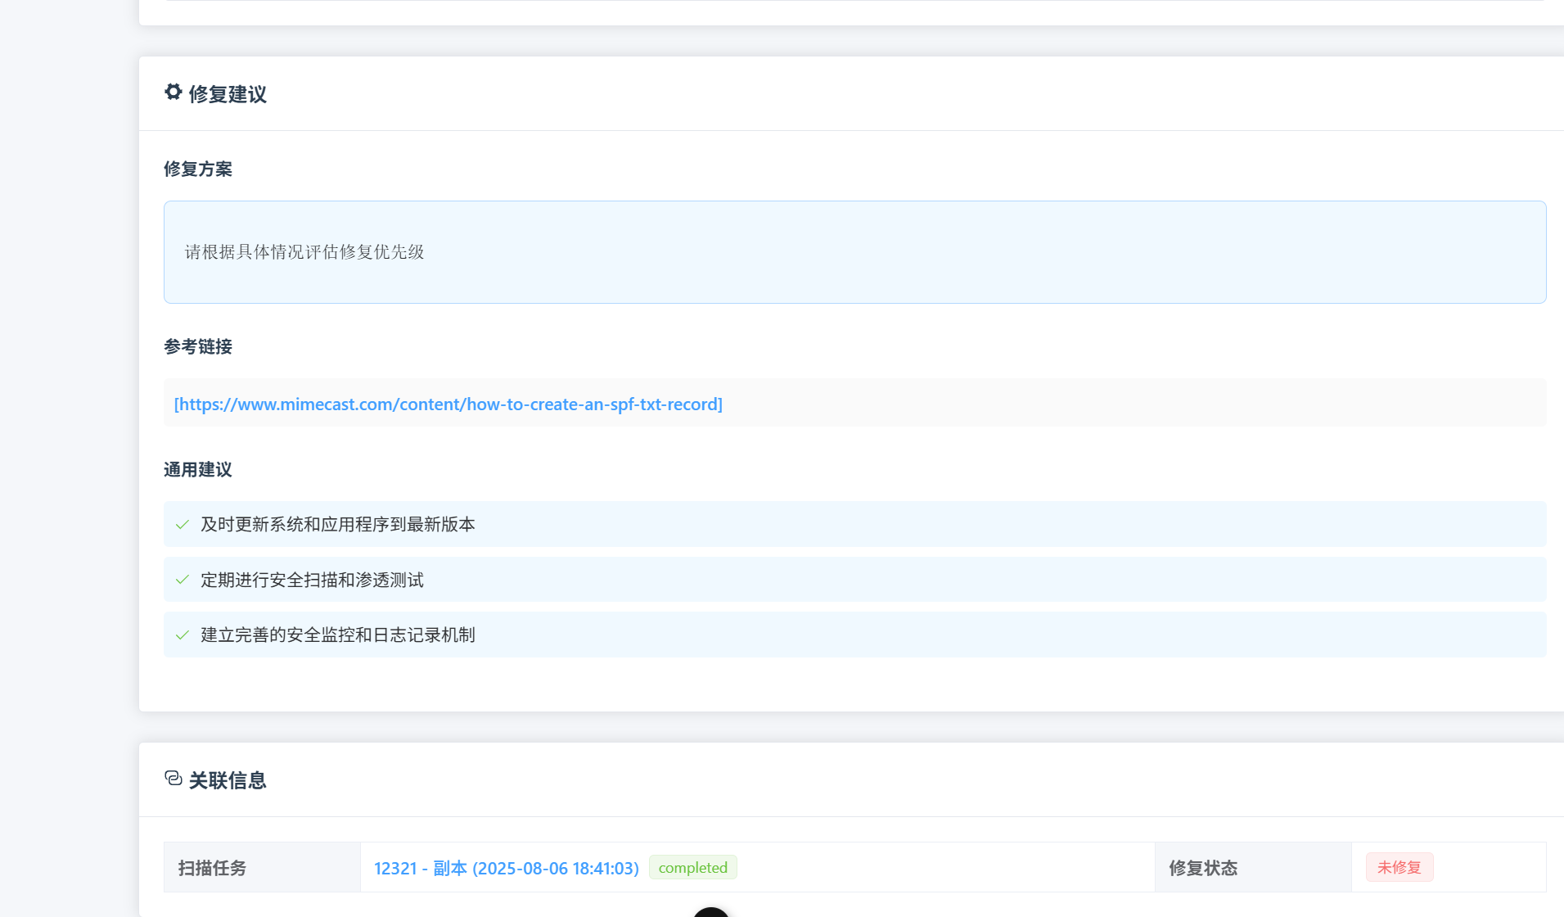Click the gear icon beside 修复建议

pyautogui.click(x=173, y=92)
